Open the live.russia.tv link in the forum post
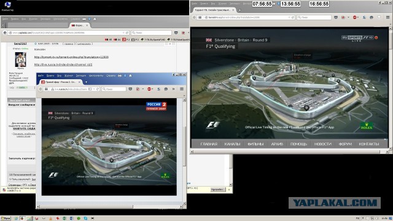 (63, 64)
